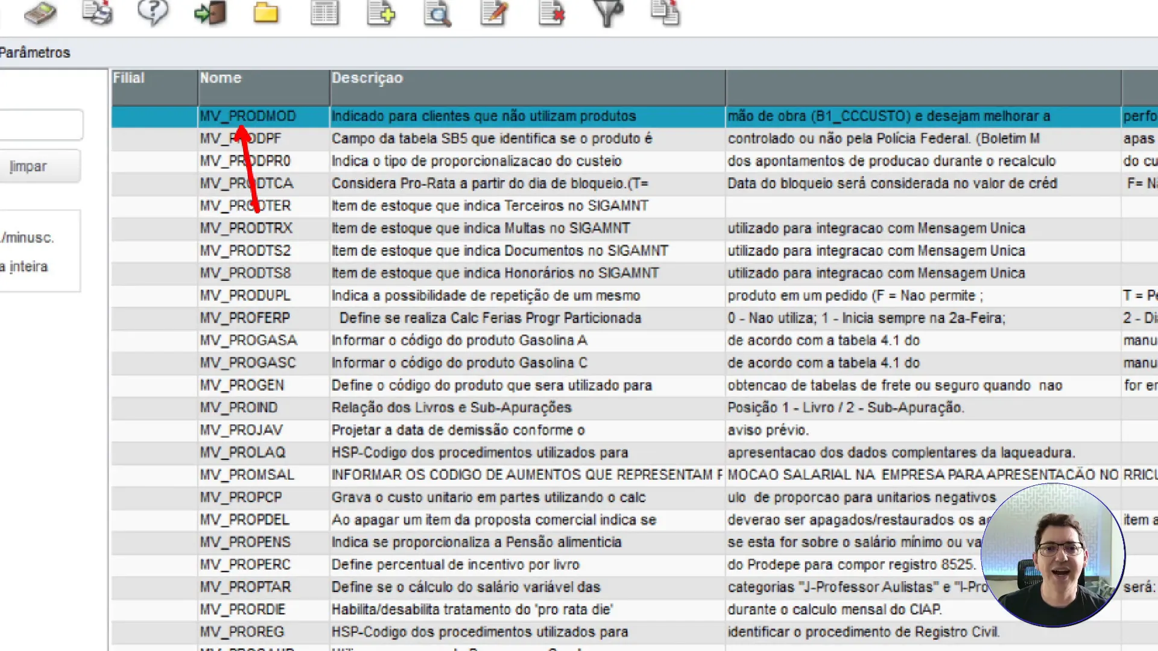Click the yellow open folder icon
Viewport: 1158px width, 651px height.
tap(266, 13)
